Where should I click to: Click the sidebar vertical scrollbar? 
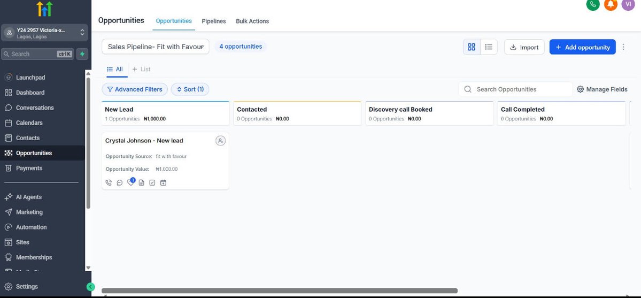tap(88, 142)
